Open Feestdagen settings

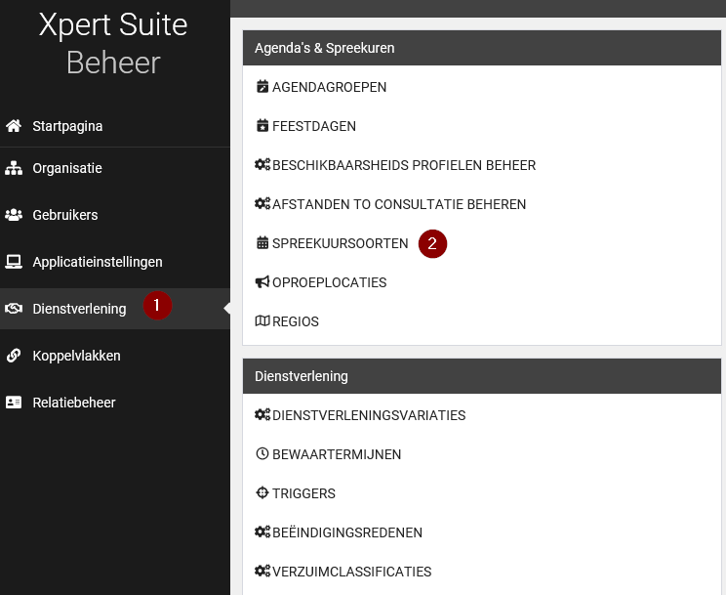313,126
